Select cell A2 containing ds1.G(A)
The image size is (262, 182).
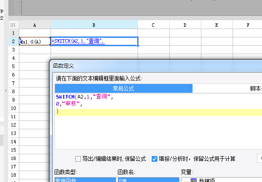coord(35,41)
